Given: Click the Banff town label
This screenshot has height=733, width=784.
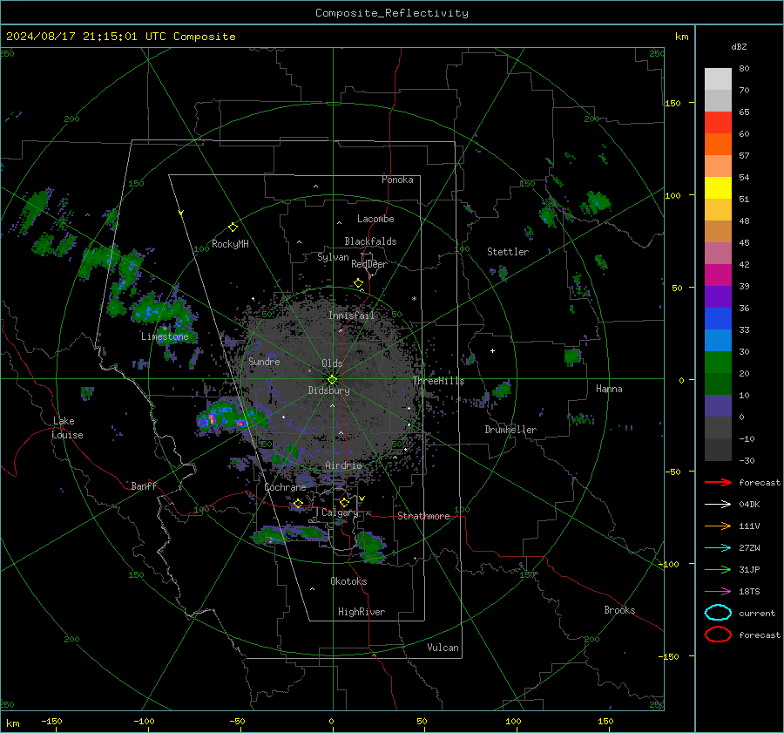Looking at the screenshot, I should pyautogui.click(x=144, y=486).
